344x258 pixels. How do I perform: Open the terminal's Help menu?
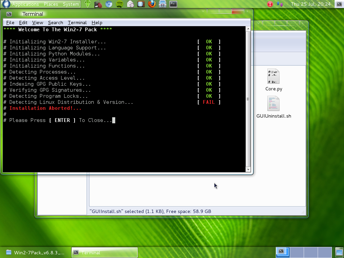(97, 23)
